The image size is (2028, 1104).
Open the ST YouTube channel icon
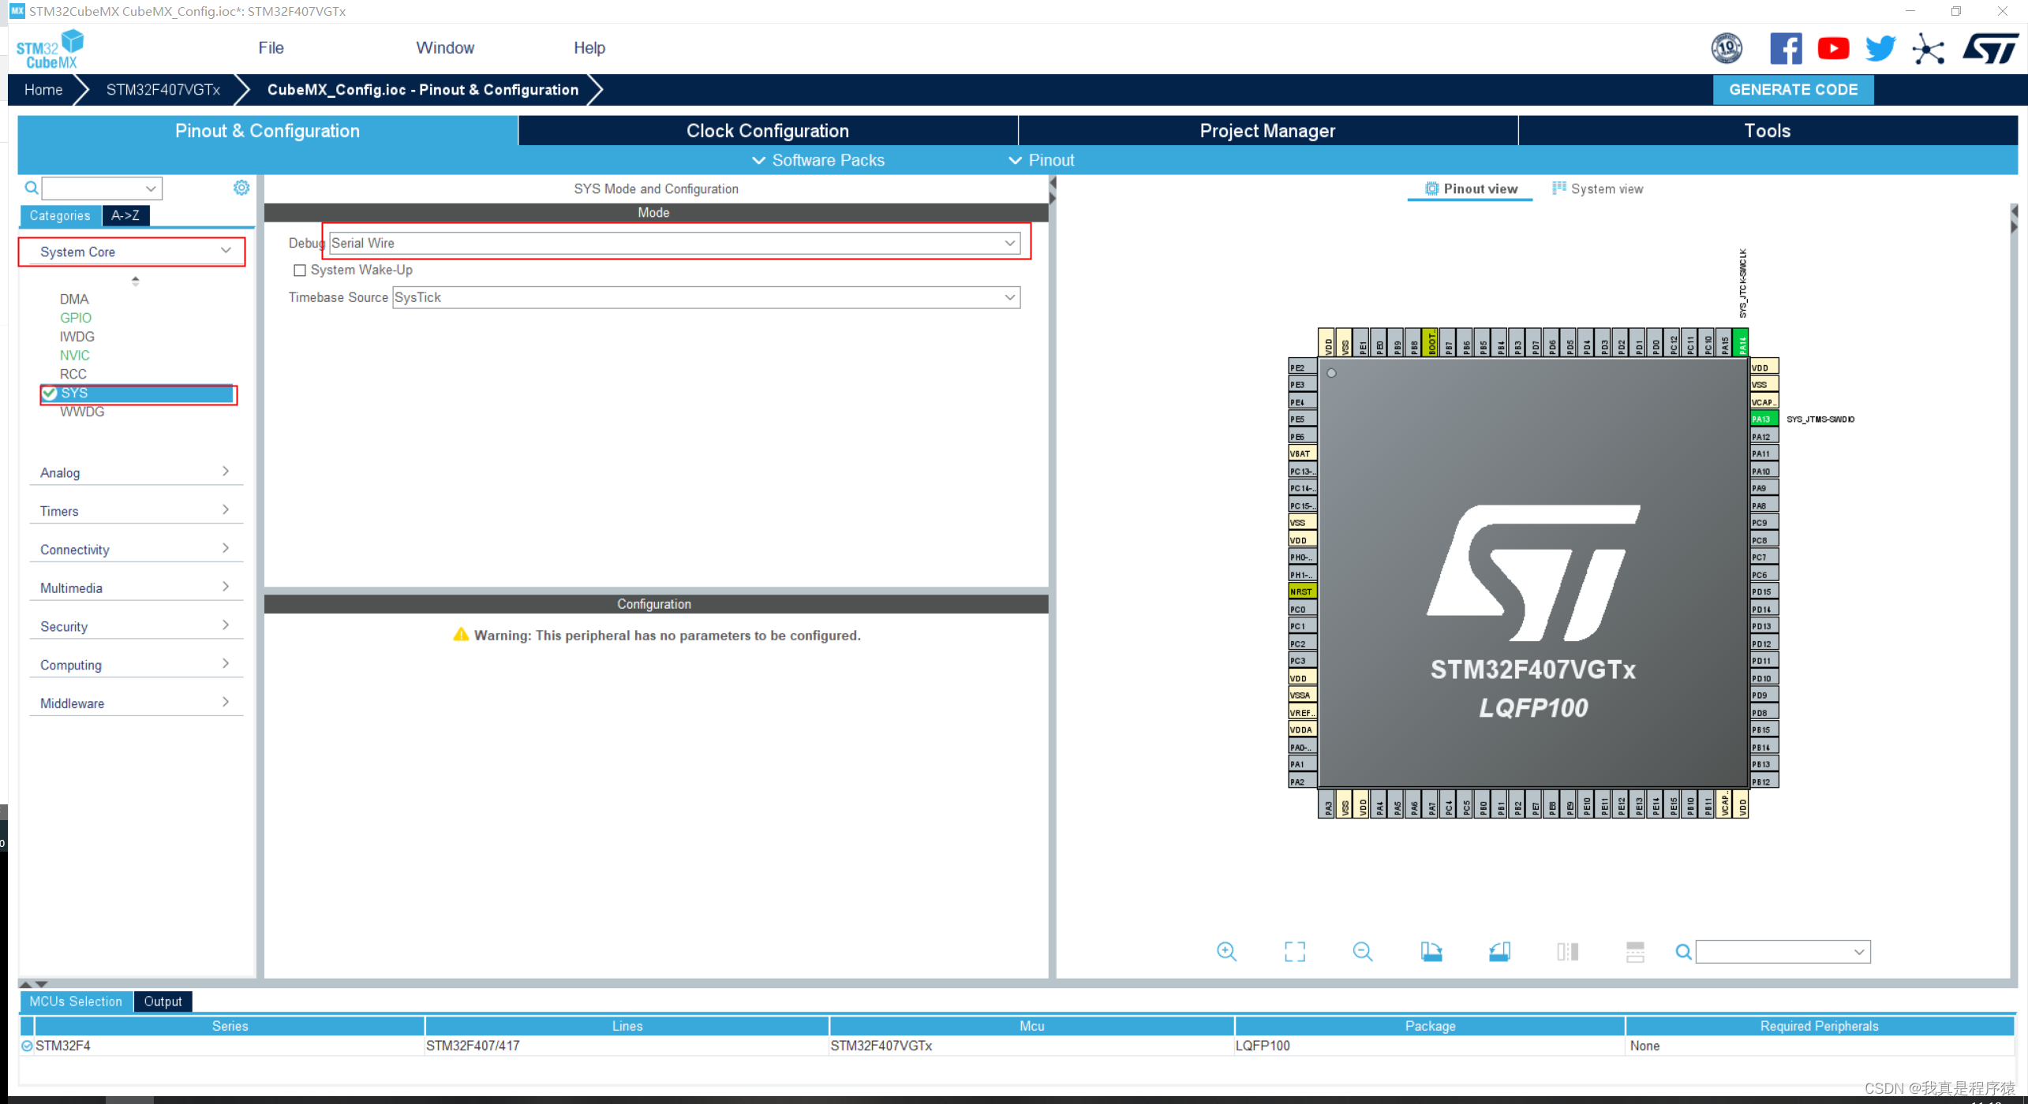[1833, 48]
